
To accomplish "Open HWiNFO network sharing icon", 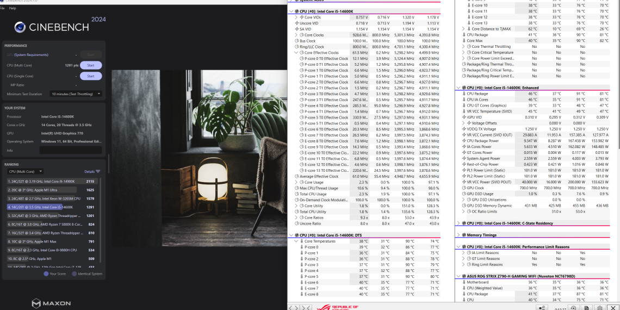I will click(542, 308).
